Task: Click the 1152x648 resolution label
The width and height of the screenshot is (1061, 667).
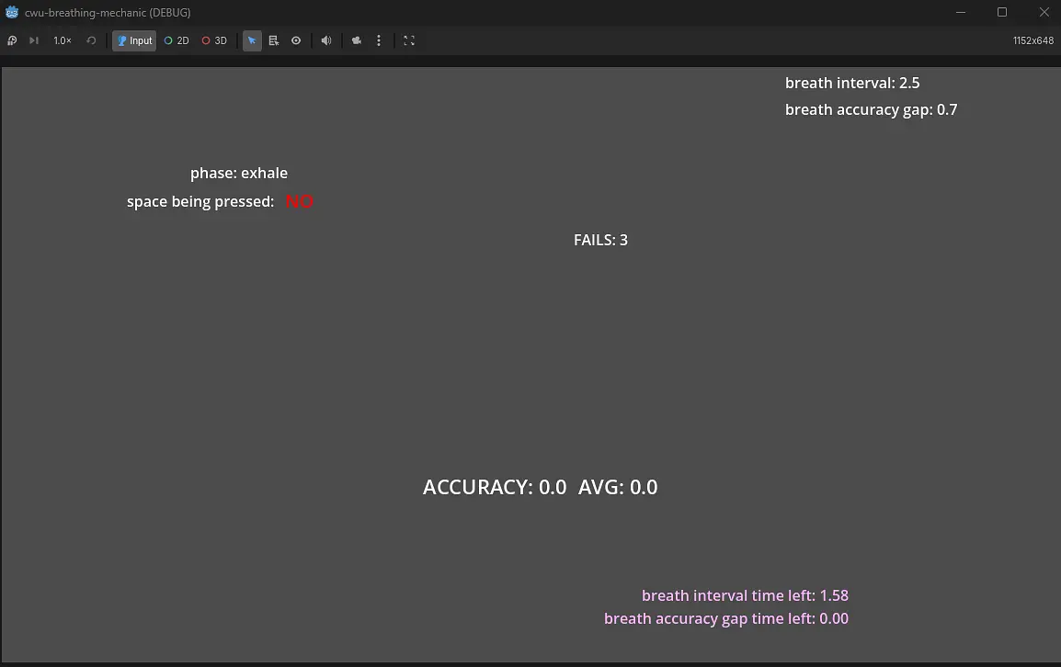Action: tap(1032, 40)
